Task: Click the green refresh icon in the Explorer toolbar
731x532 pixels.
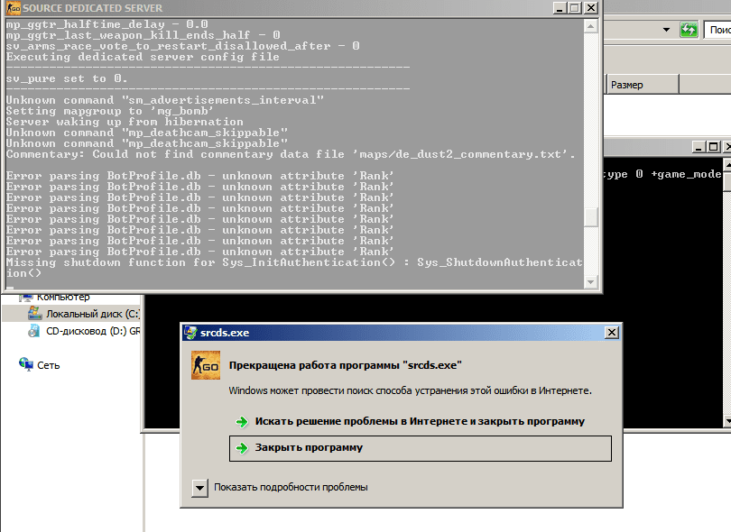Action: click(689, 30)
